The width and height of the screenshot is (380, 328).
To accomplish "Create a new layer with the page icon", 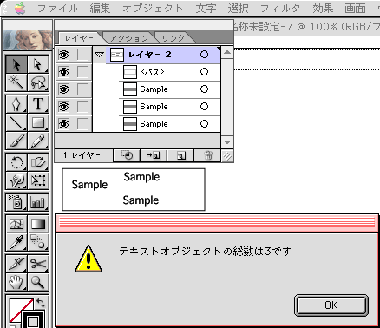I will click(180, 155).
